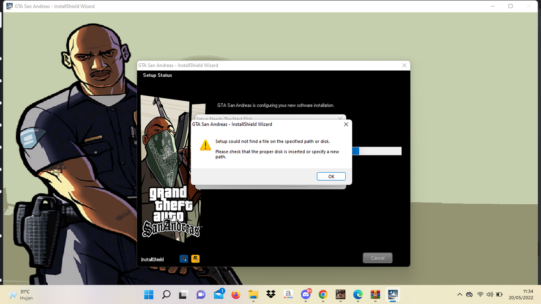Close the setup error message dialog
The width and height of the screenshot is (541, 304).
[x=346, y=125]
